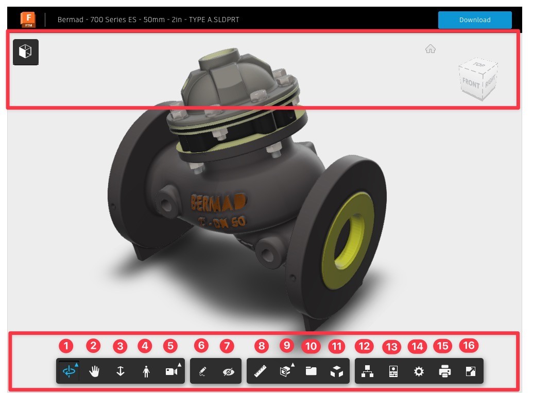
Task: Expand Section analysis options arrow
Action: tap(293, 365)
